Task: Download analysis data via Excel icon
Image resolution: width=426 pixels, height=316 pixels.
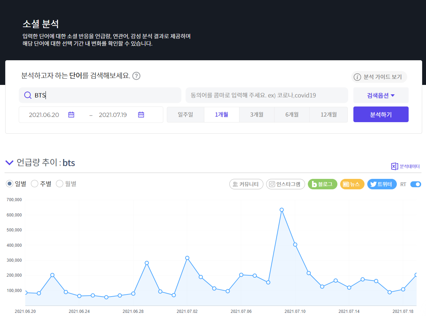Action: pos(394,166)
